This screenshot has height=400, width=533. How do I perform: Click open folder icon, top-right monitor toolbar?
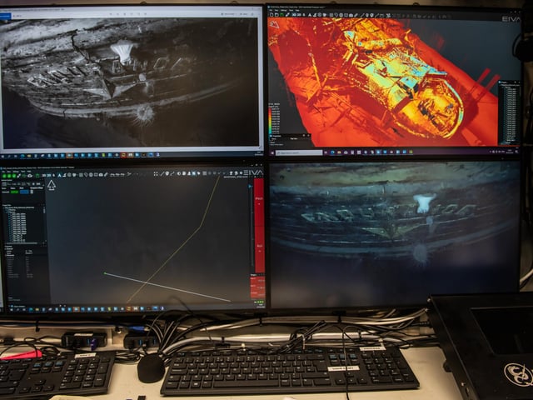click(276, 15)
